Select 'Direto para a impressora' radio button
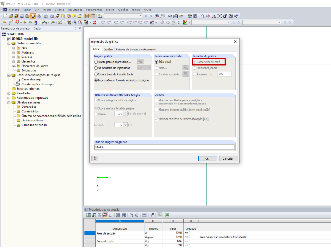The width and height of the screenshot is (331, 248). point(96,62)
